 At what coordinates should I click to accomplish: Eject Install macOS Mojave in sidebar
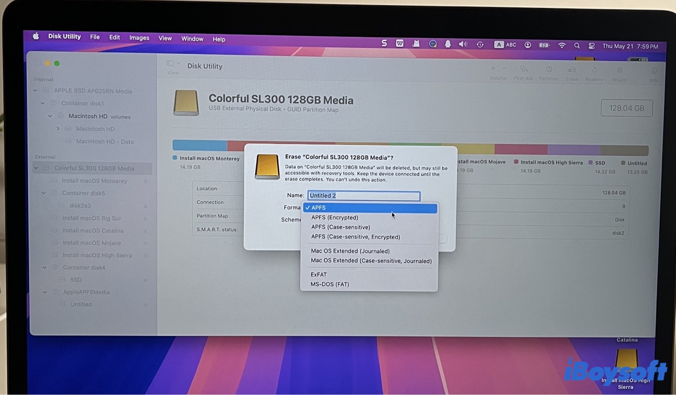[145, 243]
